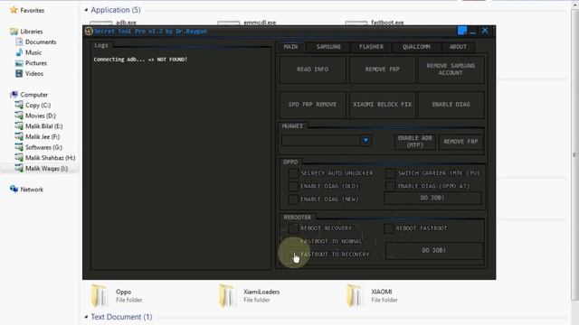Click the Secret Tool Pro title bar logo icon
This screenshot has height=325, width=579.
(x=89, y=32)
